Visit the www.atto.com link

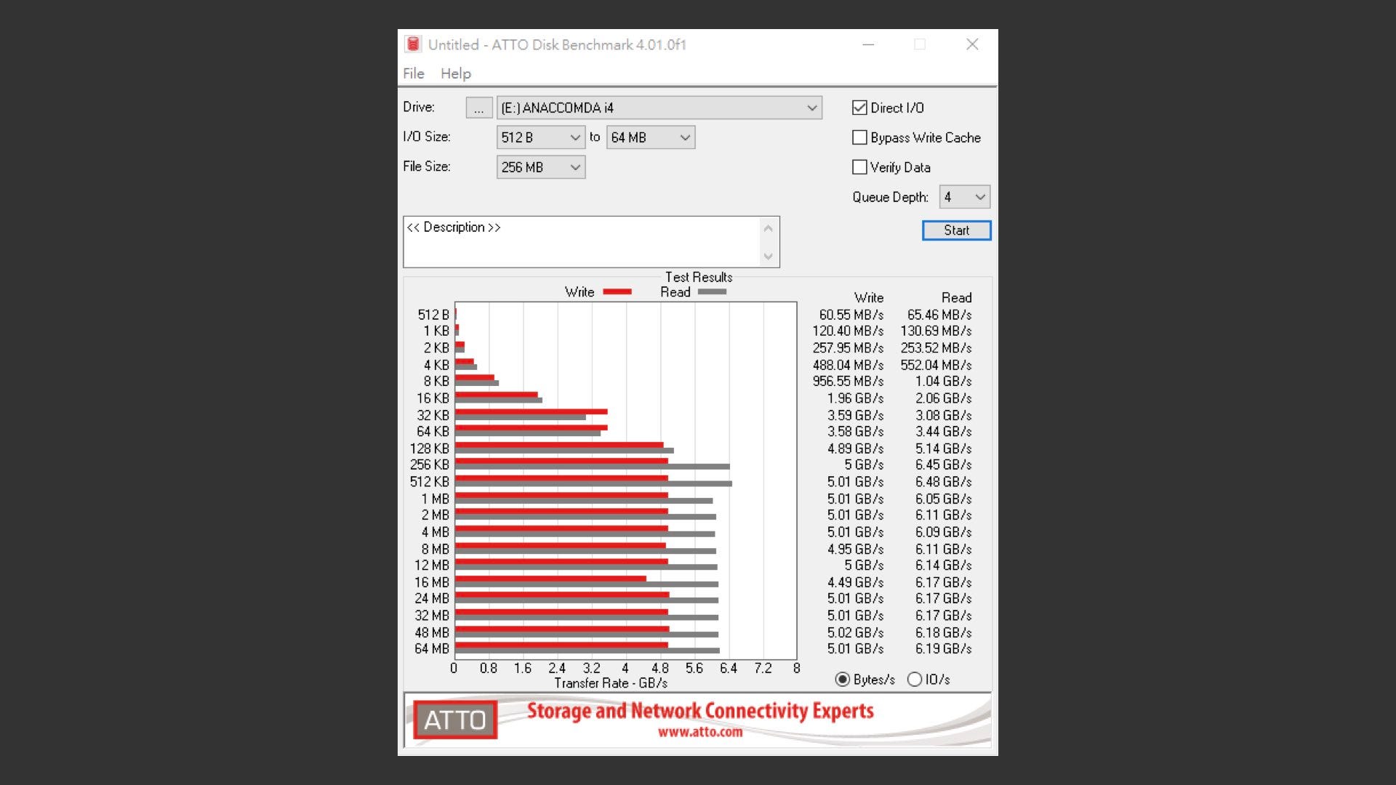tap(700, 733)
